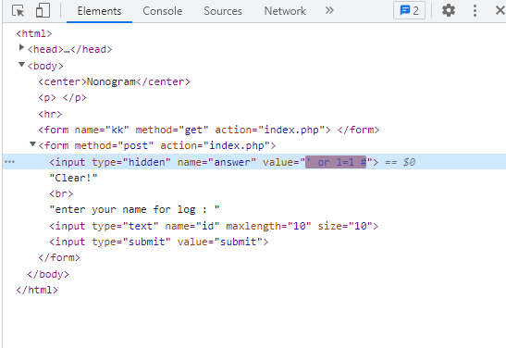
Task: Select the "Clear!" text node
Action: pos(73,178)
